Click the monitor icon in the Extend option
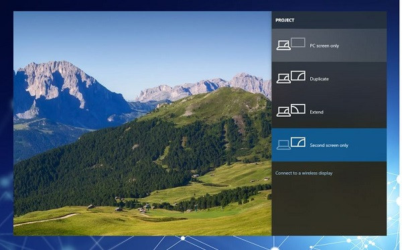 click(x=298, y=109)
